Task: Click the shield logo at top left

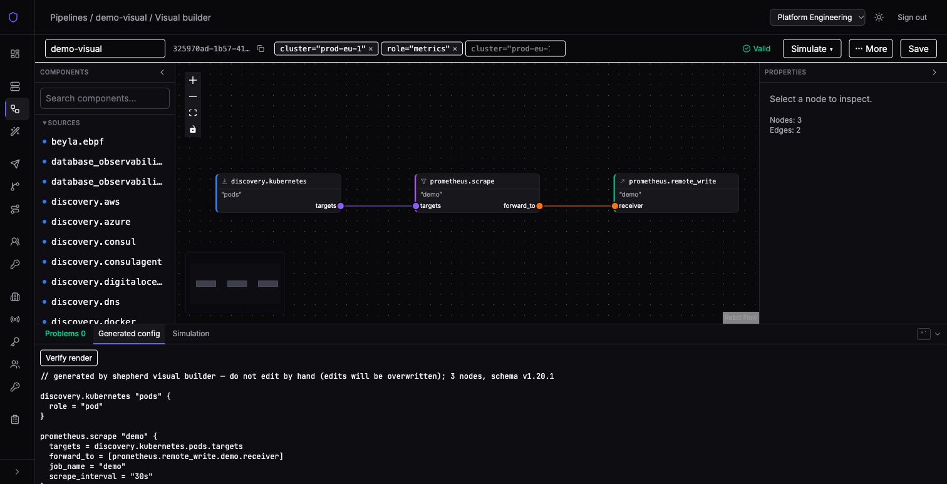Action: [13, 18]
